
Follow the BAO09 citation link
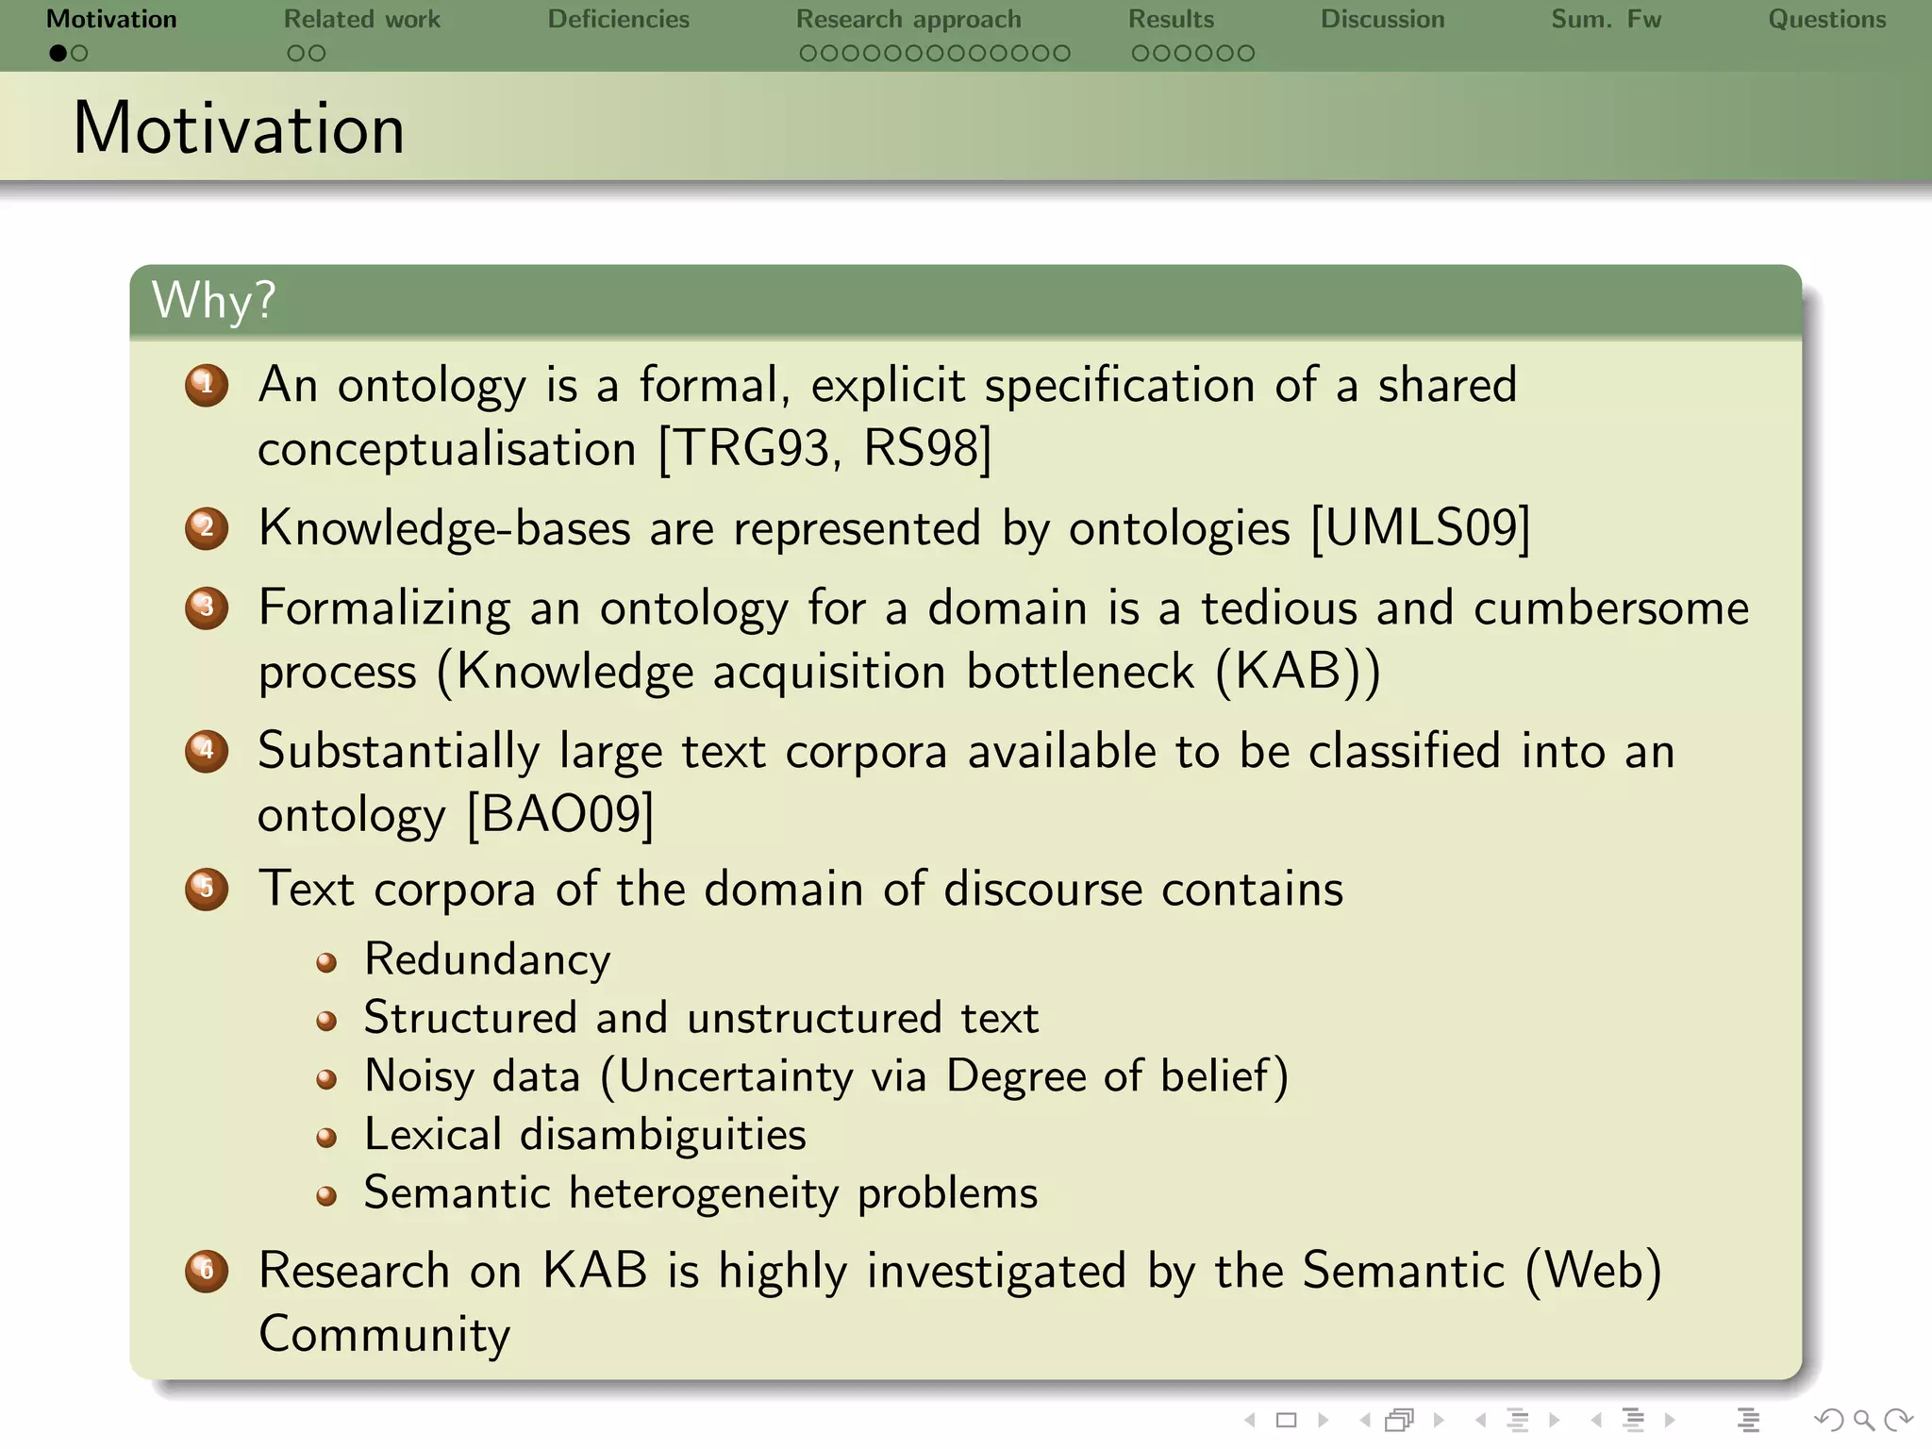[x=560, y=814]
